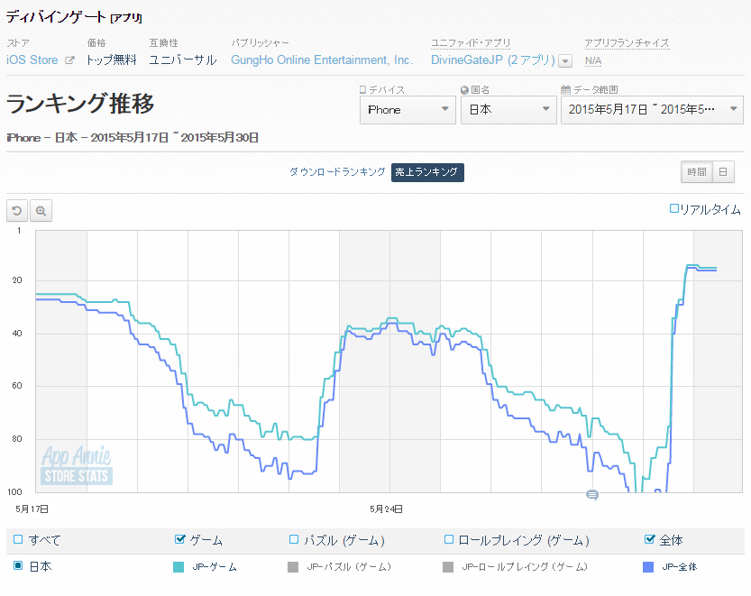Click the ディバインゲート app title
This screenshot has width=751, height=596.
tap(56, 17)
